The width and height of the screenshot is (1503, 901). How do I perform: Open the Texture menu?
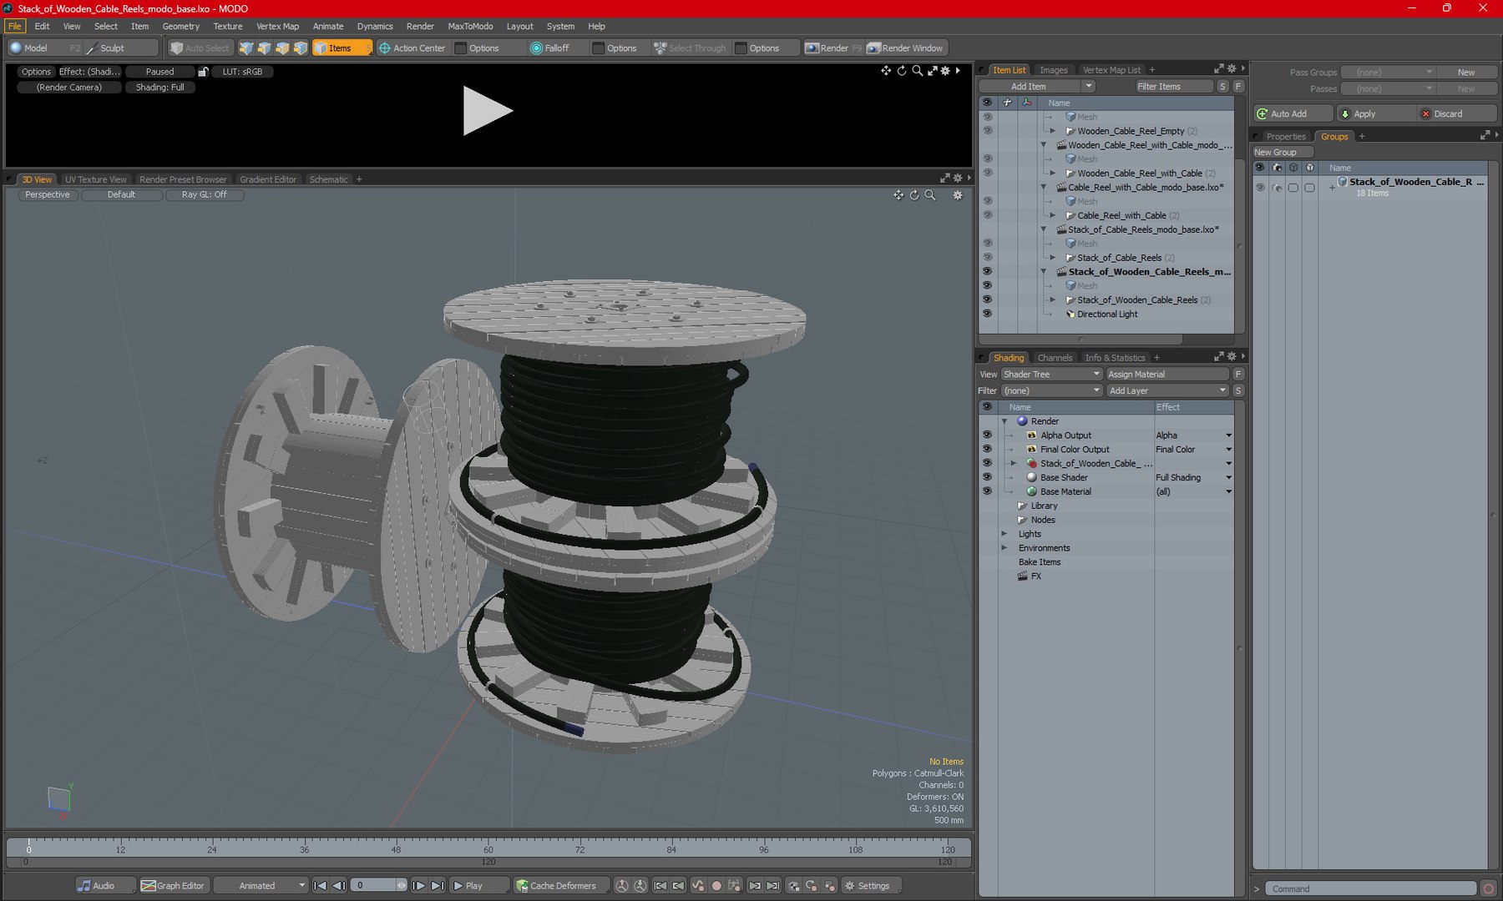[228, 26]
